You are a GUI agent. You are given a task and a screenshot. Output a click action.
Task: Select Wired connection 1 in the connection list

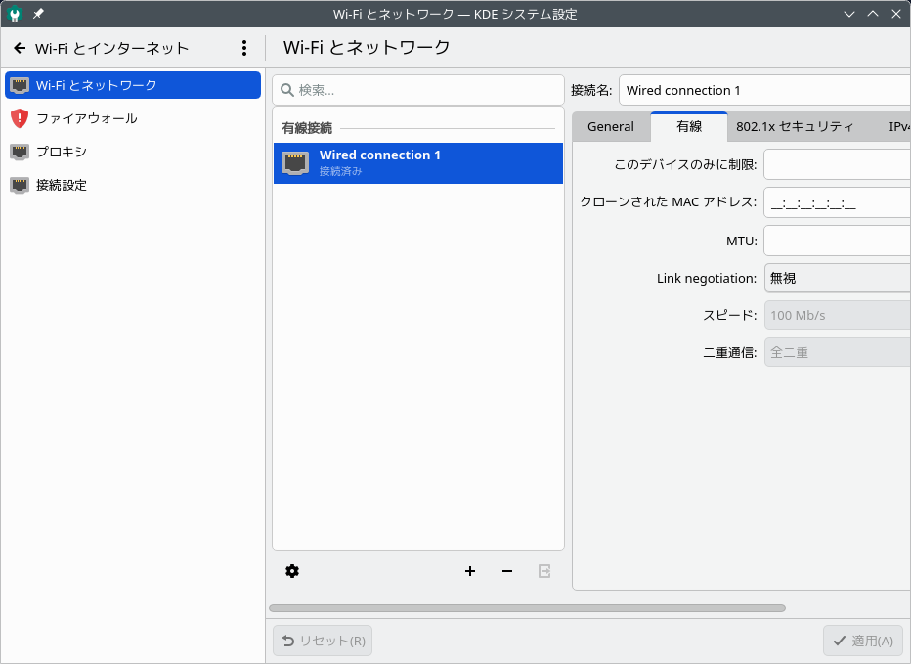(418, 163)
